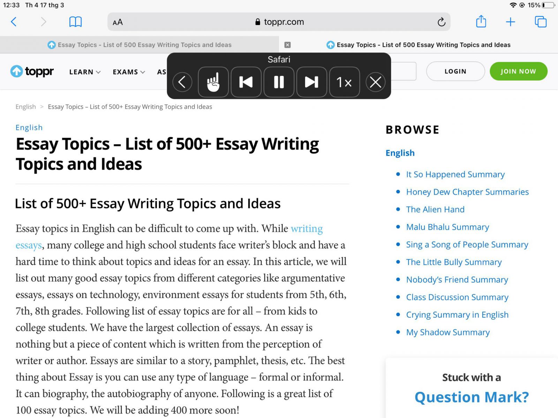Go back with Safari's back arrow
558x418 pixels.
[x=14, y=22]
